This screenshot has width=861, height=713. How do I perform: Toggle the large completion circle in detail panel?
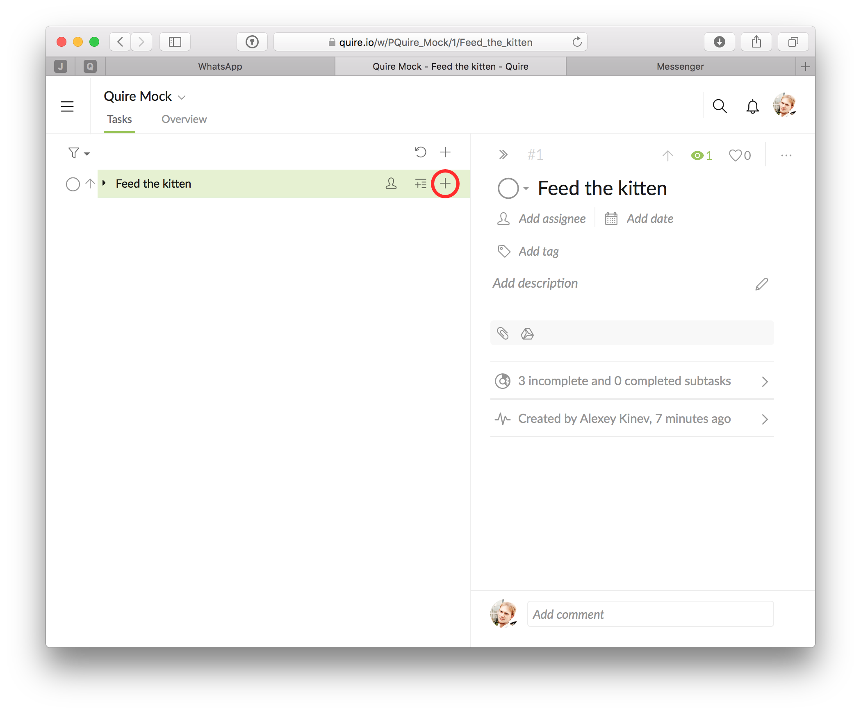click(508, 188)
